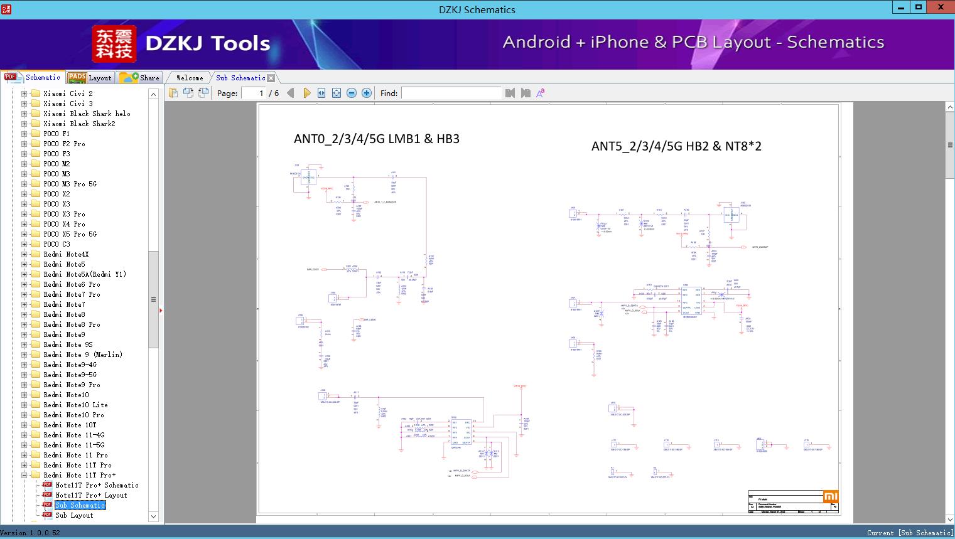This screenshot has height=539, width=955.
Task: Find next match icon
Action: point(526,93)
